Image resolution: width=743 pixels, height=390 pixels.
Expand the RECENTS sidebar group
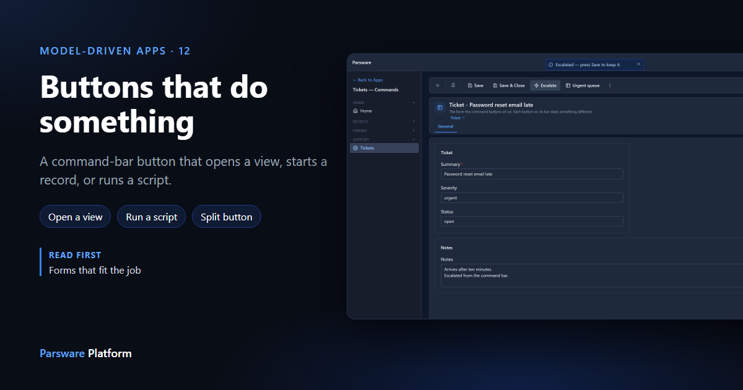[414, 122]
